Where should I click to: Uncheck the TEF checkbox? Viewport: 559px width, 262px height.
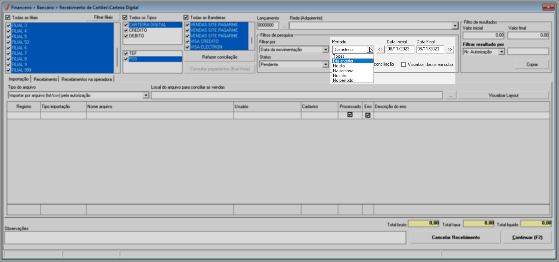126,54
